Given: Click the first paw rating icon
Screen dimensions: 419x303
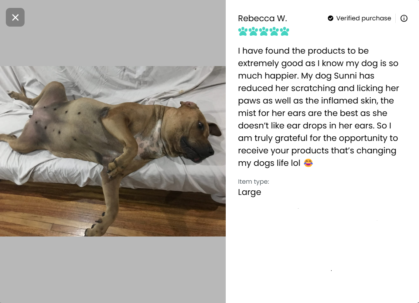Looking at the screenshot, I should coord(243,32).
